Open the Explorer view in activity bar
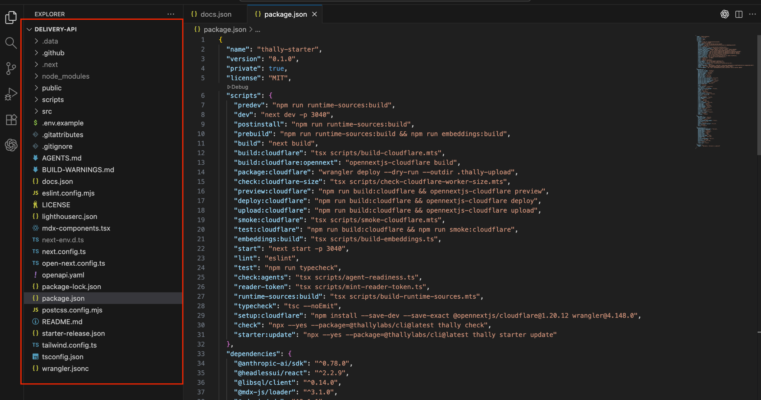 pyautogui.click(x=11, y=17)
